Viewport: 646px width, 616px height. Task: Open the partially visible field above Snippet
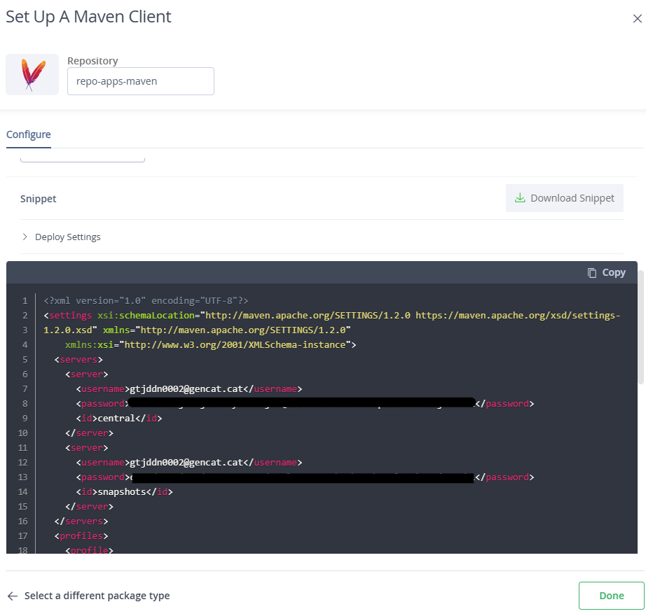pos(82,155)
